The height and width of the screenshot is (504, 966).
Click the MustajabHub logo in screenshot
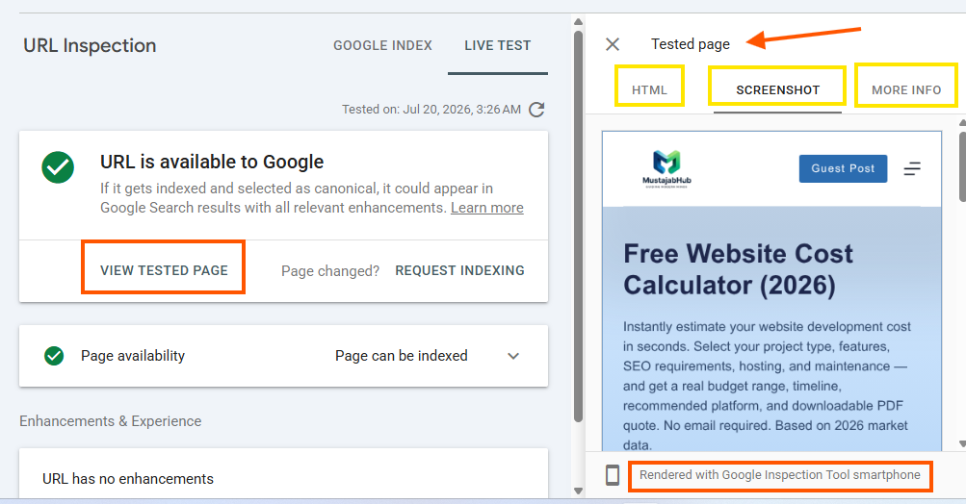(666, 168)
